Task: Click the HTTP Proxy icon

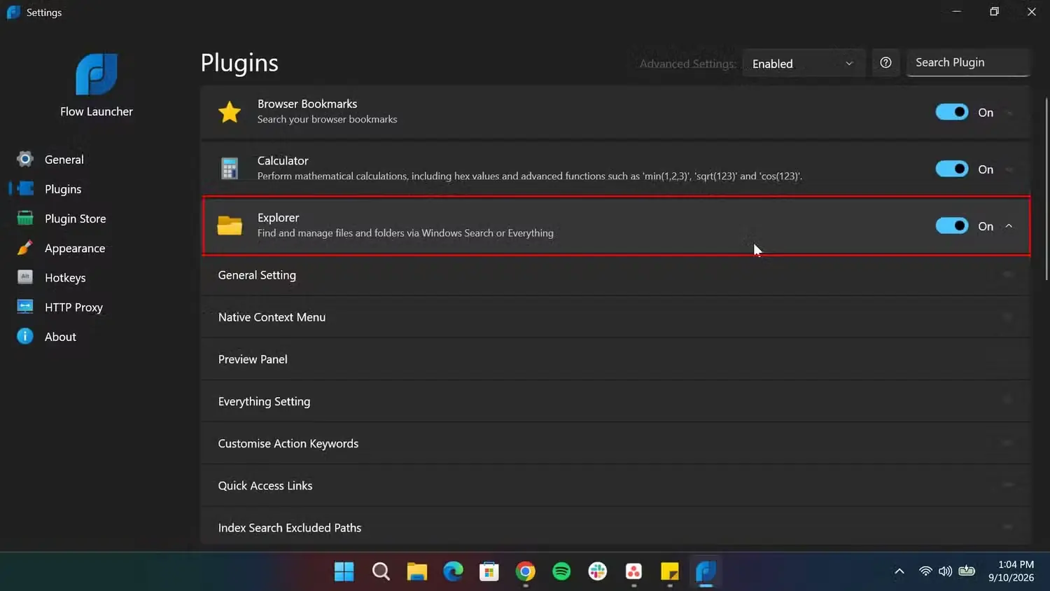Action: point(25,307)
